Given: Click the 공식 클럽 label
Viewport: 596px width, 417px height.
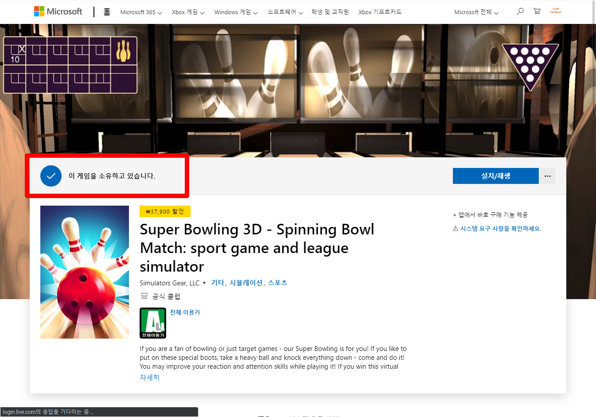Looking at the screenshot, I should coord(166,296).
